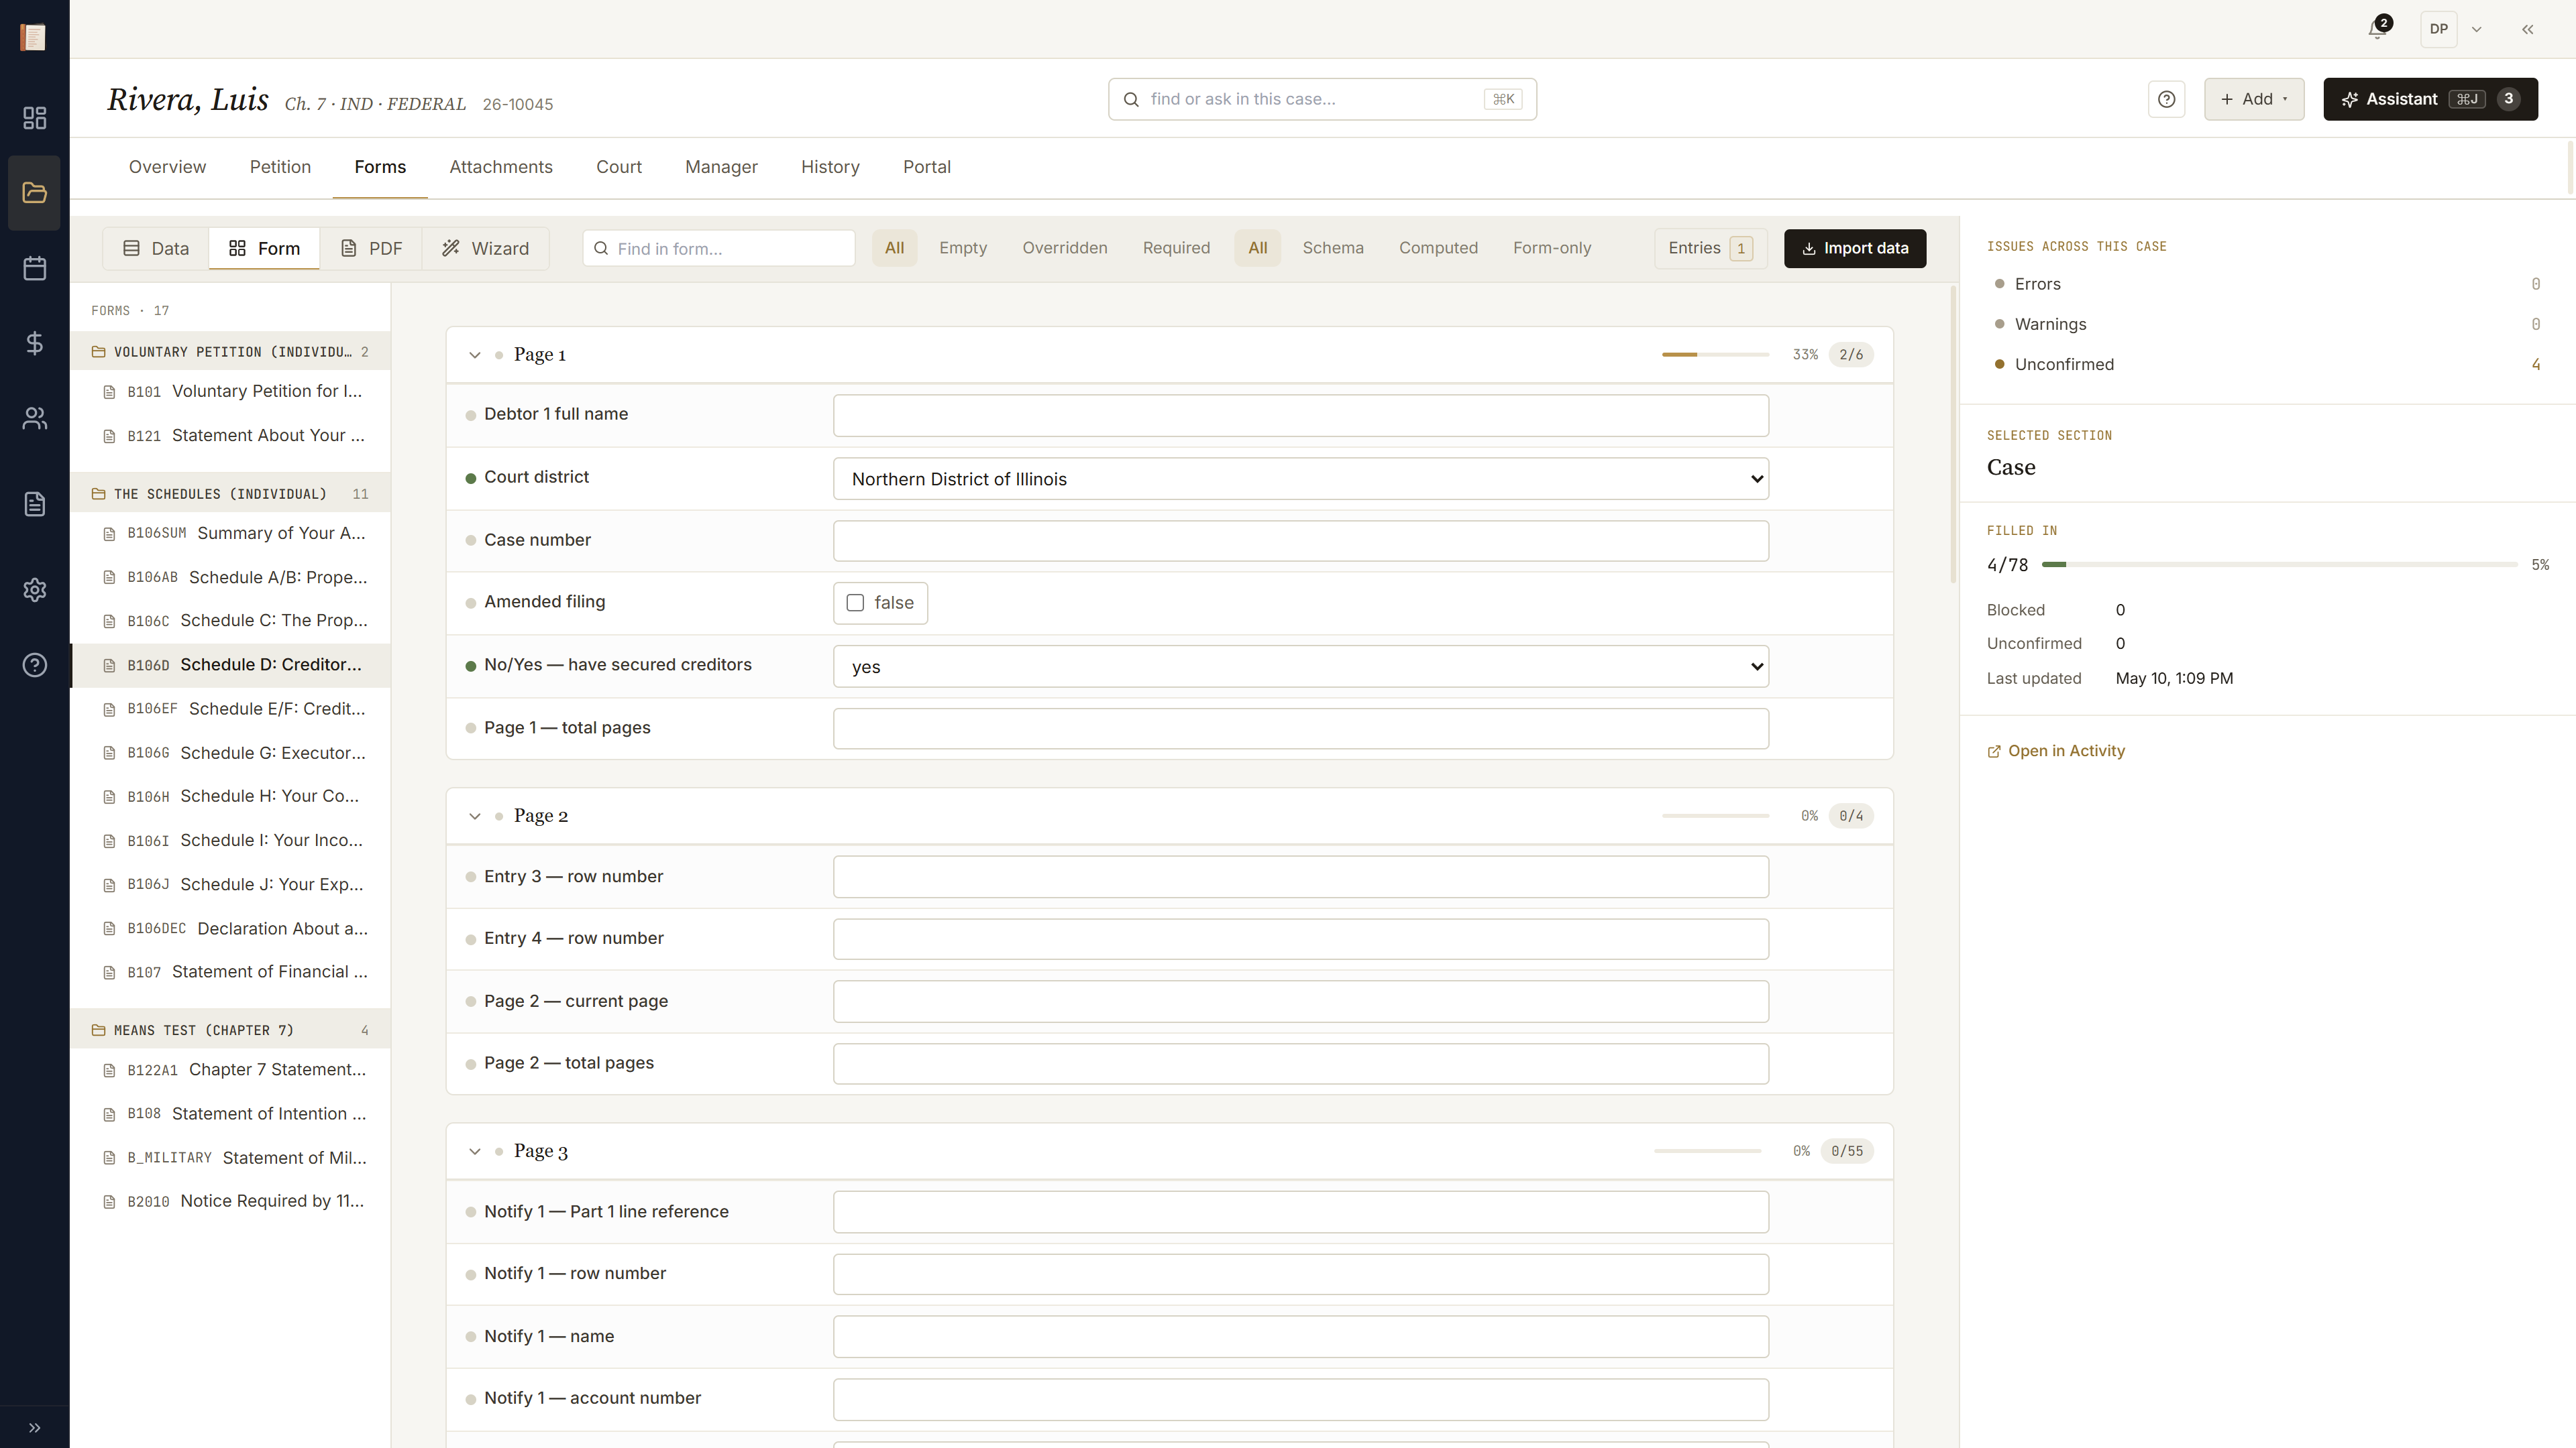The height and width of the screenshot is (1448, 2576).
Task: Open the cases folder icon in sidebar
Action: coord(34,193)
